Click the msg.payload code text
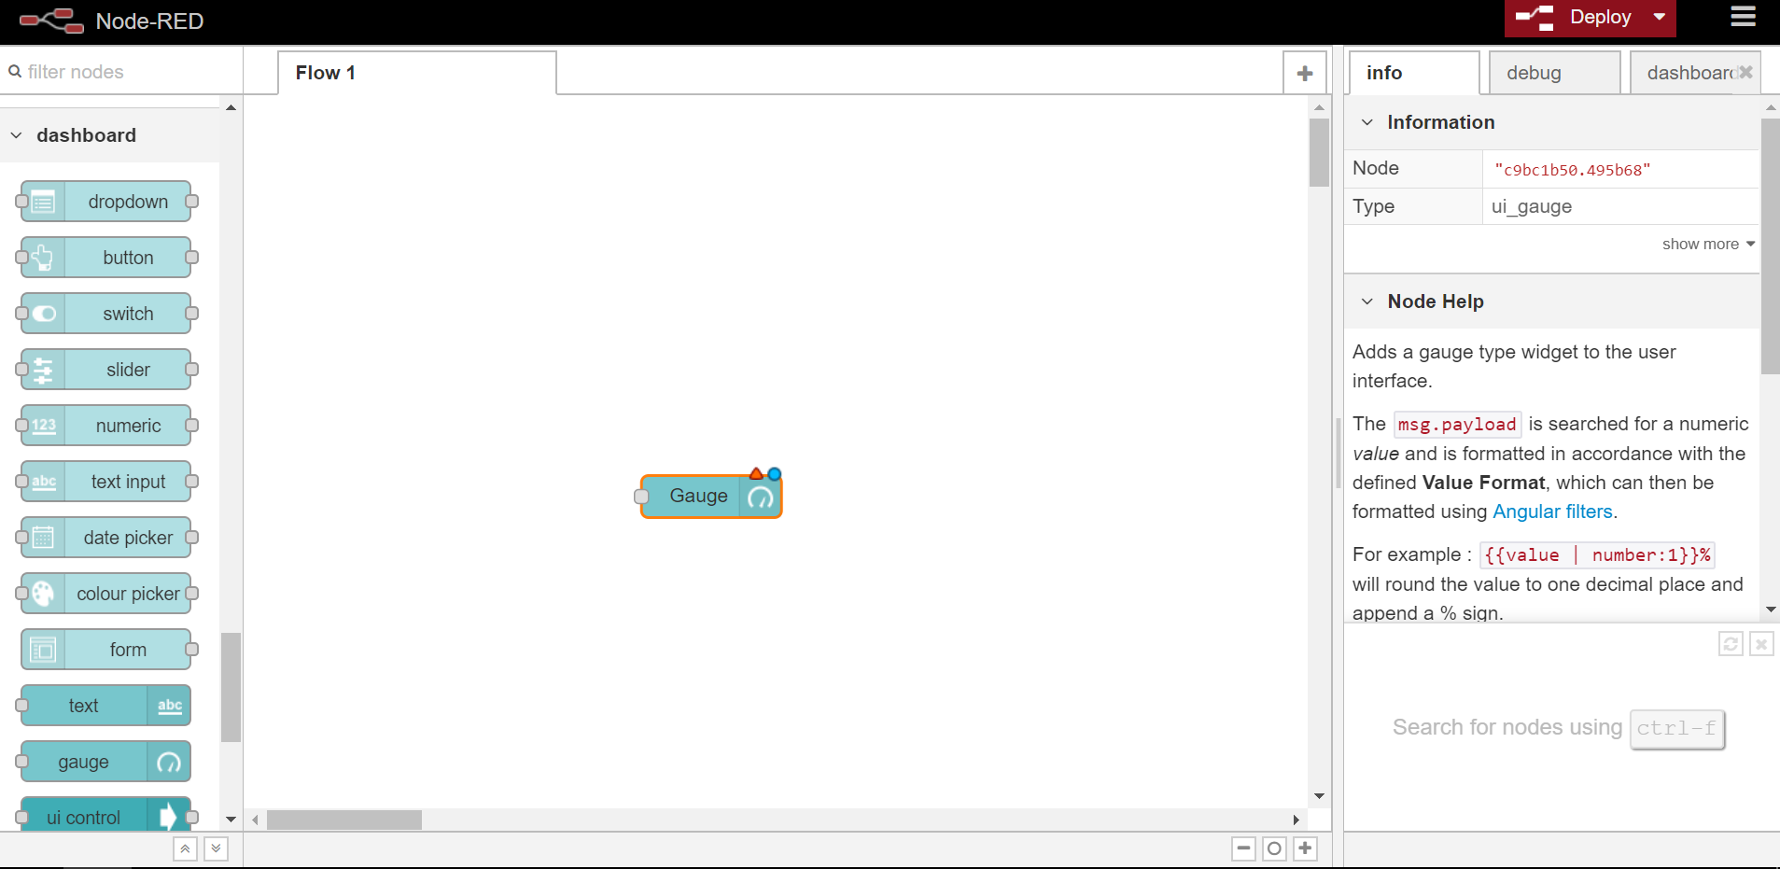 (x=1457, y=425)
